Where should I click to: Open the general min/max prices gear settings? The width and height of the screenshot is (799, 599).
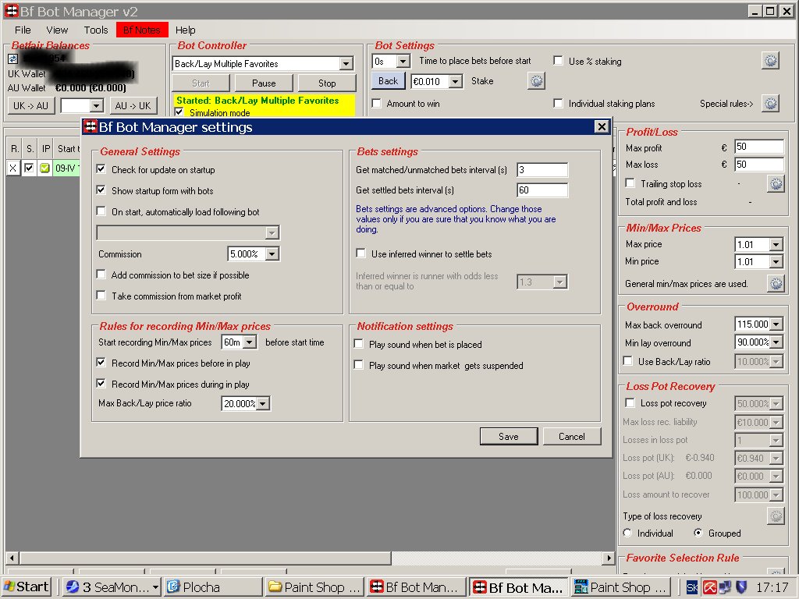pyautogui.click(x=776, y=283)
